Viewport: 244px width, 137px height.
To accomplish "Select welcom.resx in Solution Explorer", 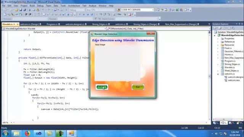I will [x=234, y=80].
